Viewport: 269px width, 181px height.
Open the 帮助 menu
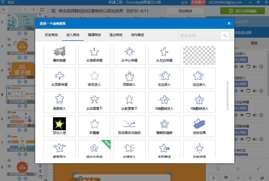(x=11, y=2)
